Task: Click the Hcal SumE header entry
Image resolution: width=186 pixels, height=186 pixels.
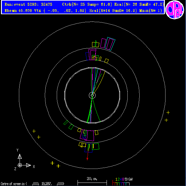Action: pyautogui.click(x=113, y=11)
